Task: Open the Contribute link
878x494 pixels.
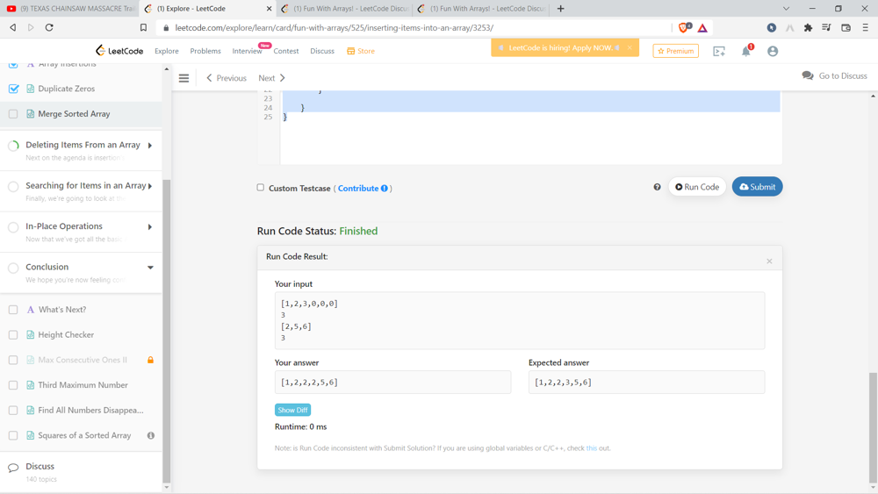Action: (358, 189)
